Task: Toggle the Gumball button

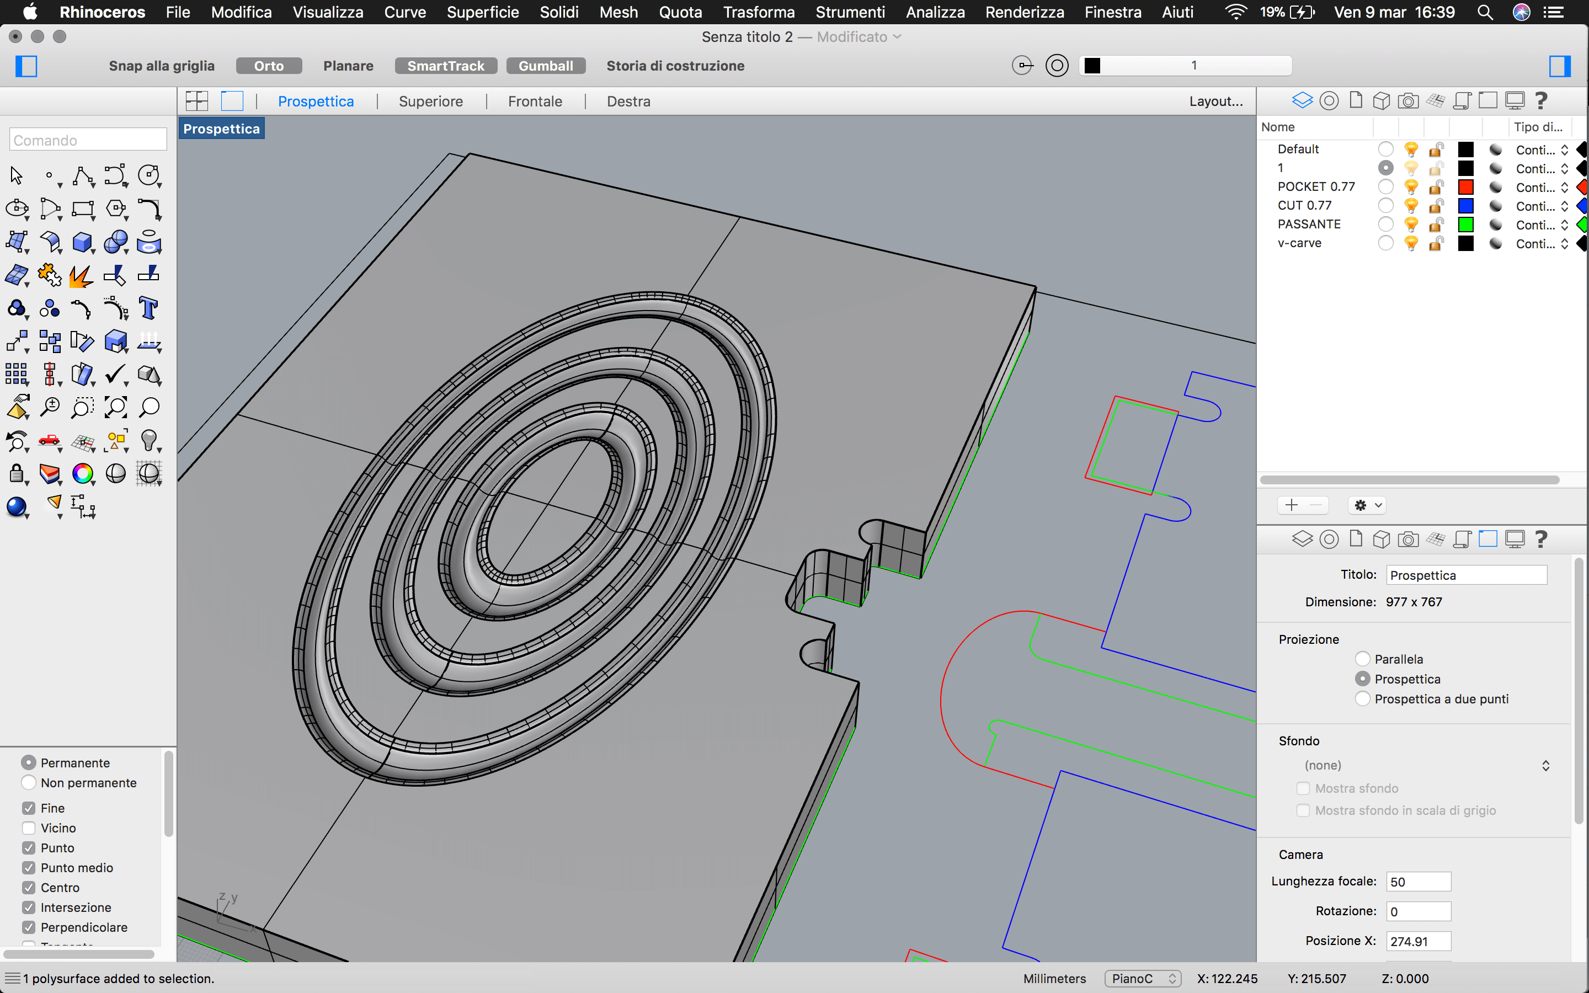Action: 546,66
